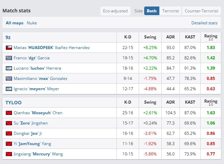Click max's 47.7 ADR value
The image size is (224, 164).
coord(171,79)
